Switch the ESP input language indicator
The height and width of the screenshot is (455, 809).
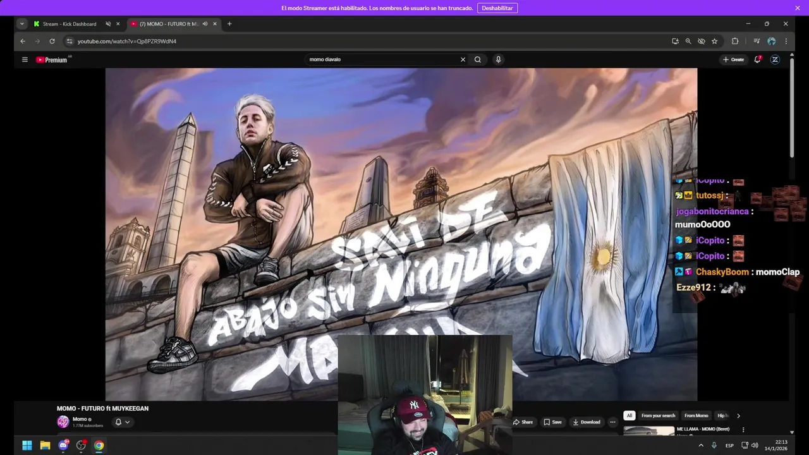coord(729,446)
